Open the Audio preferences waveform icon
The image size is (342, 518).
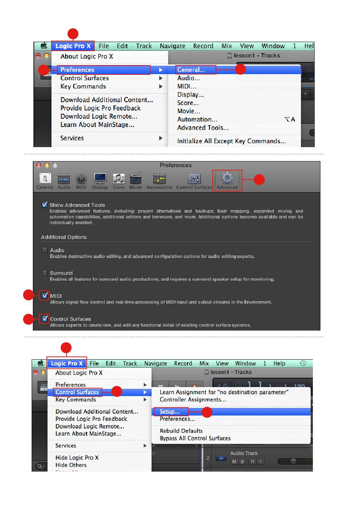[64, 179]
